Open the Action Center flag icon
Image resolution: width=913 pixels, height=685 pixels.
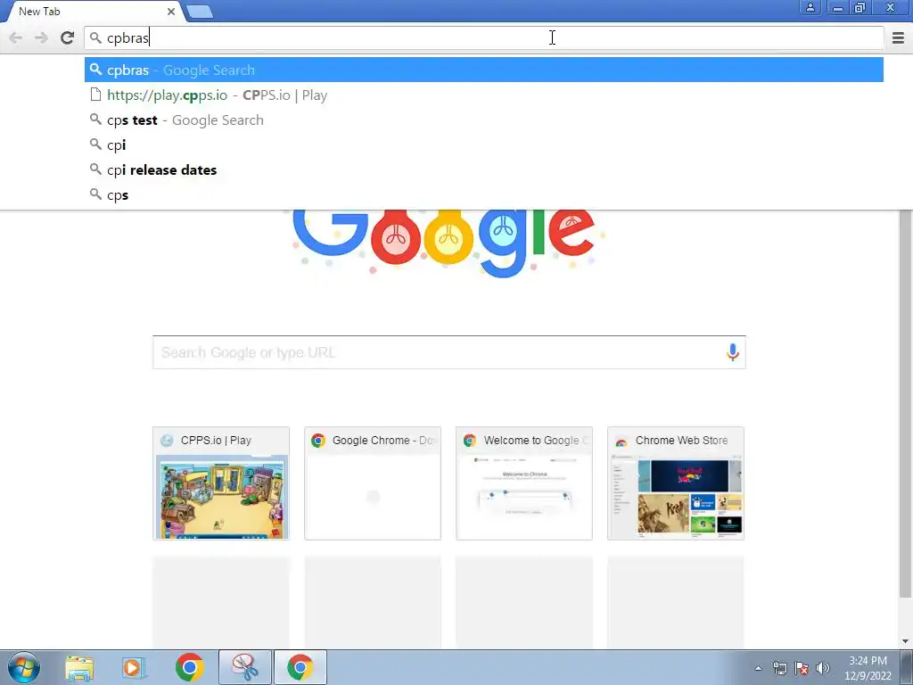pos(802,668)
